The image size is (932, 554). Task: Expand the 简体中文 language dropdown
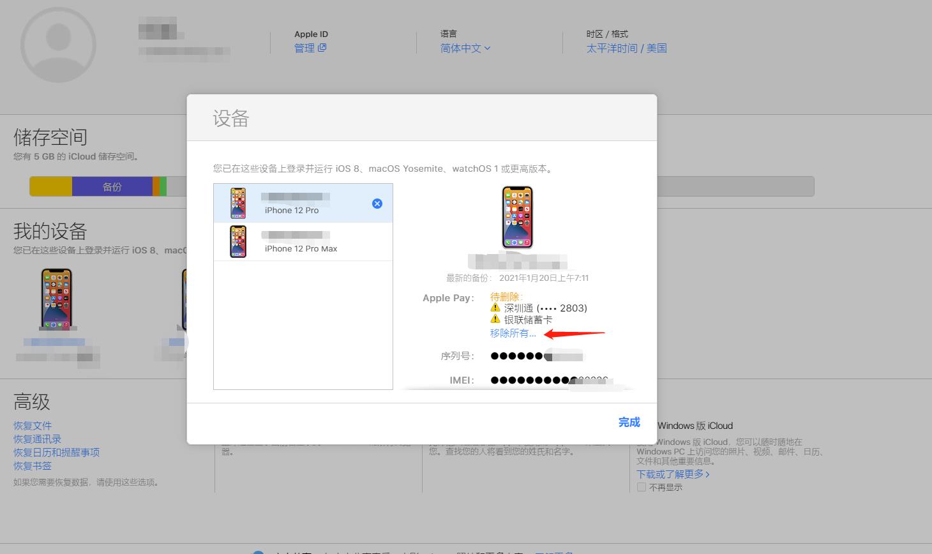(x=465, y=48)
